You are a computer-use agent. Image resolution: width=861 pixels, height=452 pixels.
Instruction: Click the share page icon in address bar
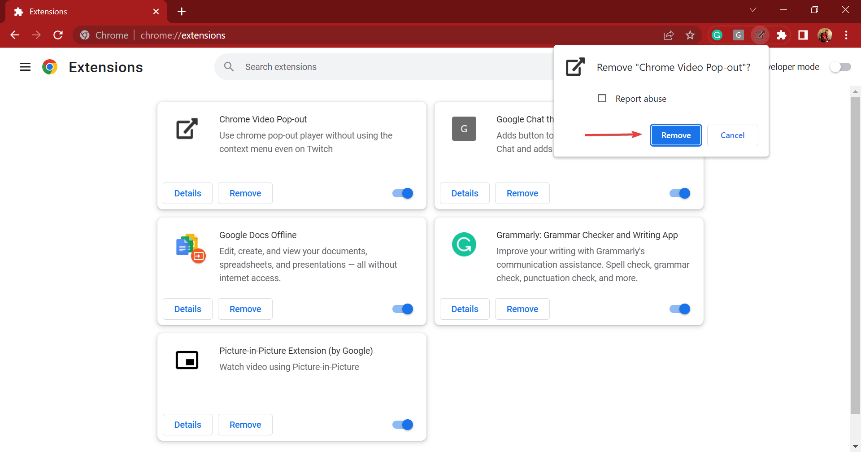click(669, 35)
